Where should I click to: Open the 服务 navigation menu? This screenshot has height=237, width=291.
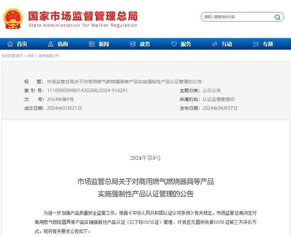click(x=186, y=44)
